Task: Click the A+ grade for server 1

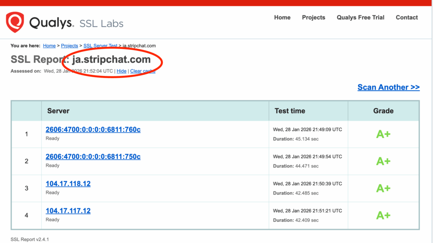Action: (x=383, y=134)
